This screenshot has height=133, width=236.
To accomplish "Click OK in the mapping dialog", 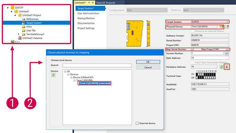I will [x=148, y=62].
